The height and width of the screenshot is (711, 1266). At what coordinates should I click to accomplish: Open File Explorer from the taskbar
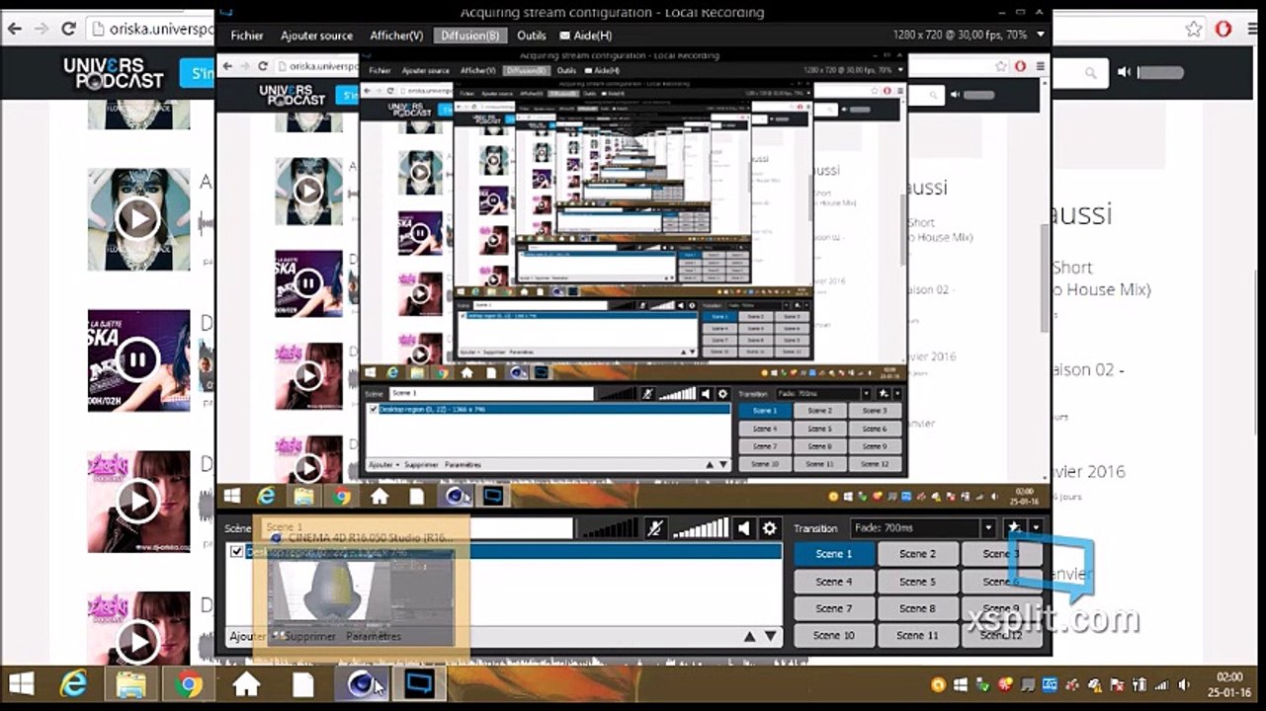130,683
